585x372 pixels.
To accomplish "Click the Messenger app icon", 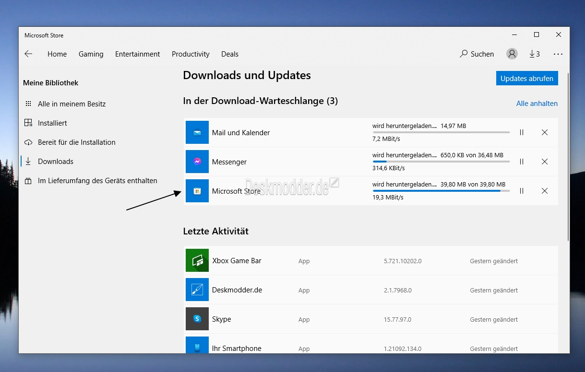I will [197, 162].
